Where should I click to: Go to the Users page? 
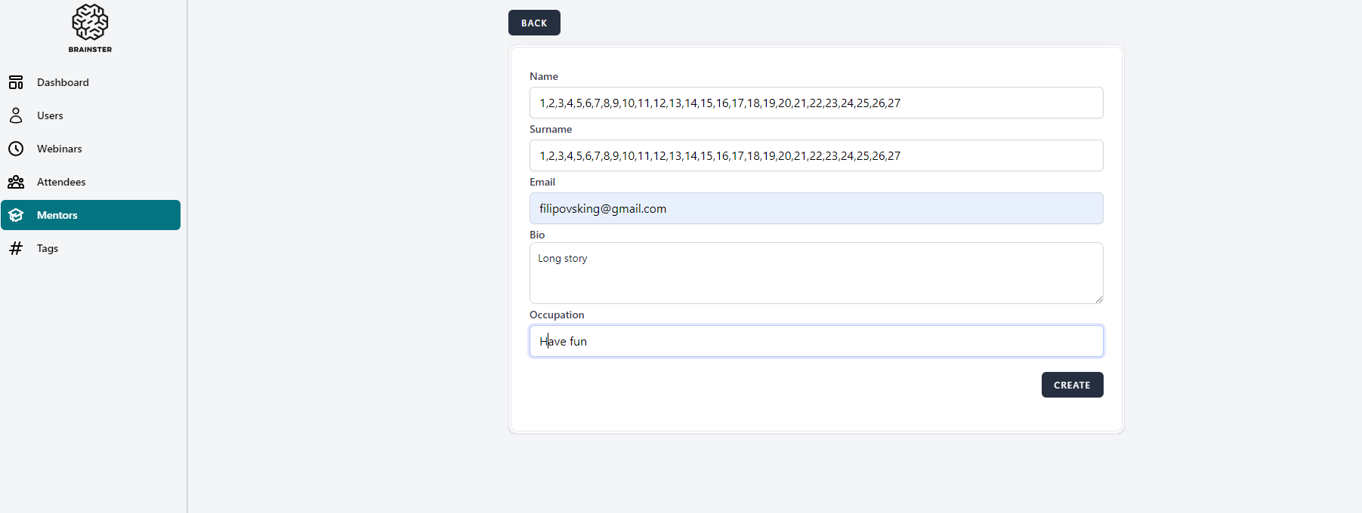pos(50,115)
